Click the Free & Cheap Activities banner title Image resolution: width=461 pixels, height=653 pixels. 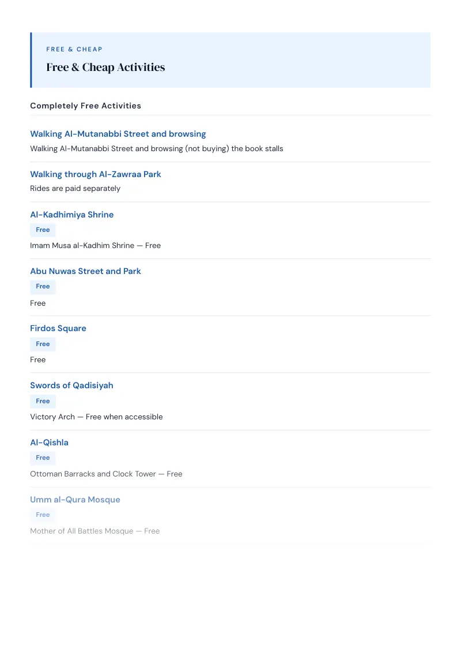click(x=105, y=67)
